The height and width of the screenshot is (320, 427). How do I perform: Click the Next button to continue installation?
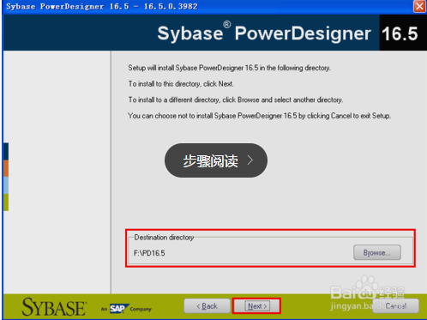coord(257,306)
